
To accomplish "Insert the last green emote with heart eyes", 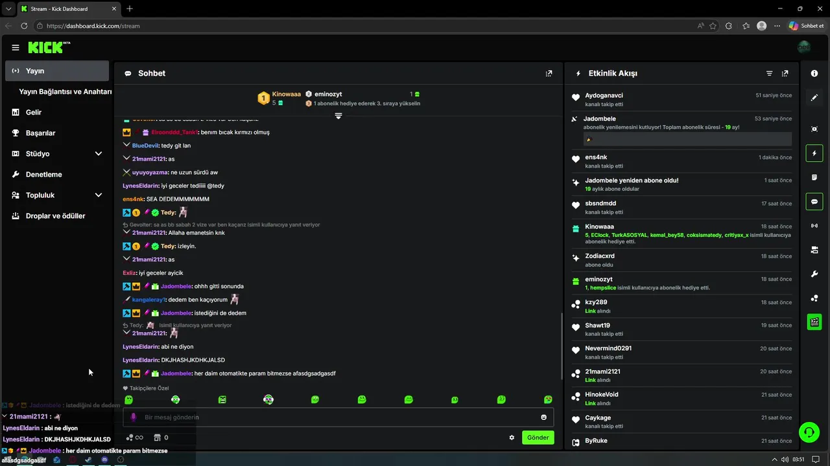I will pyautogui.click(x=548, y=400).
